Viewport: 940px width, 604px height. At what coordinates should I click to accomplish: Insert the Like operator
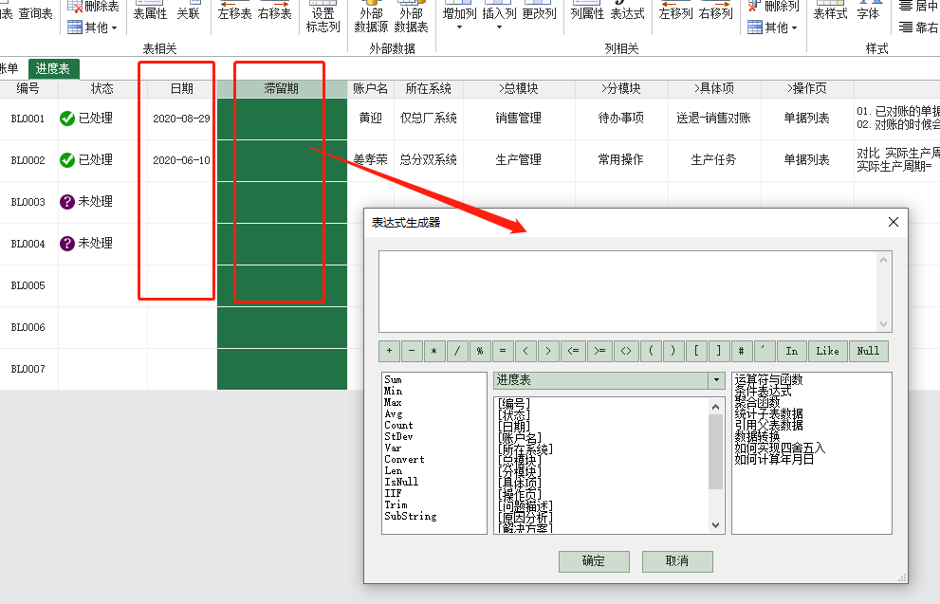(827, 351)
